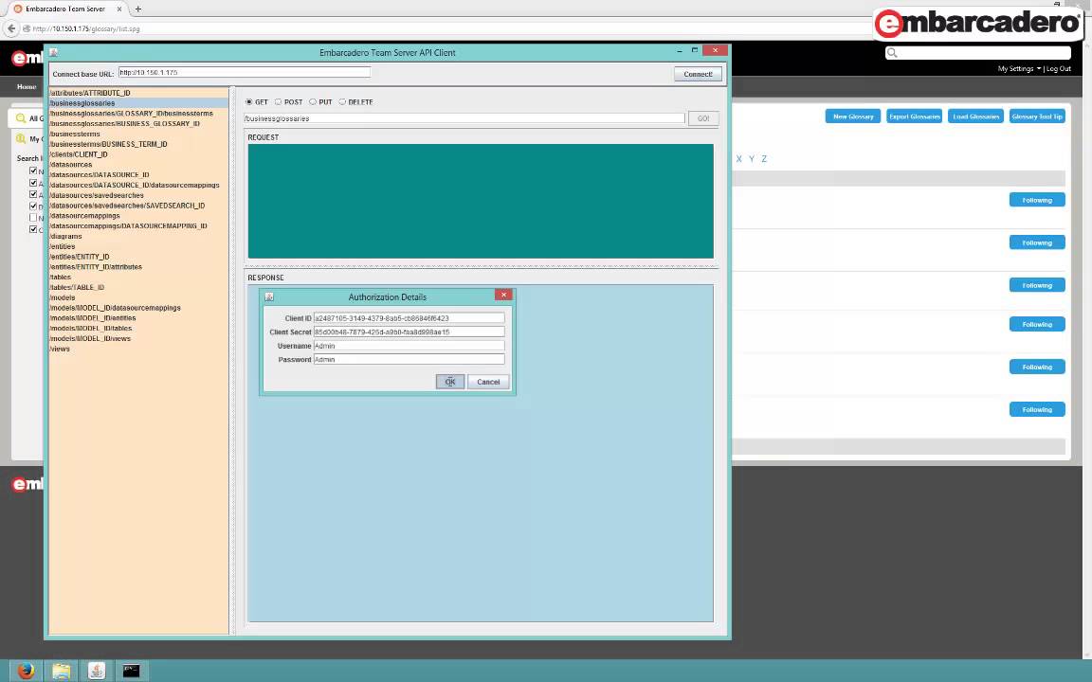
Task: Close the Embarcadero Team Server browser tab
Action: [x=119, y=9]
